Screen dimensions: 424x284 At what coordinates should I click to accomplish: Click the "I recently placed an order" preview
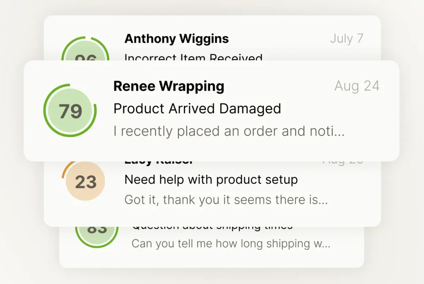229,131
